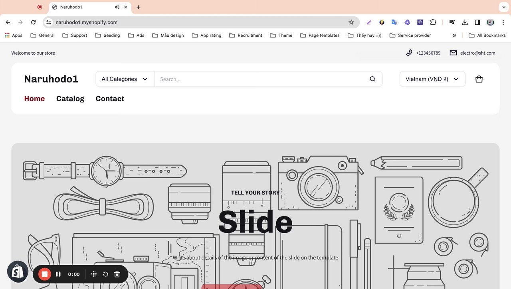Open the All Bookmarks folder
The image size is (511, 289).
click(487, 35)
